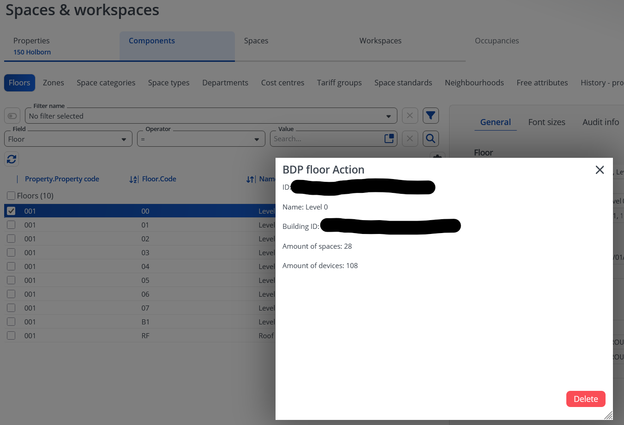Open the Space standards sub-tab
Image resolution: width=624 pixels, height=425 pixels.
point(403,83)
